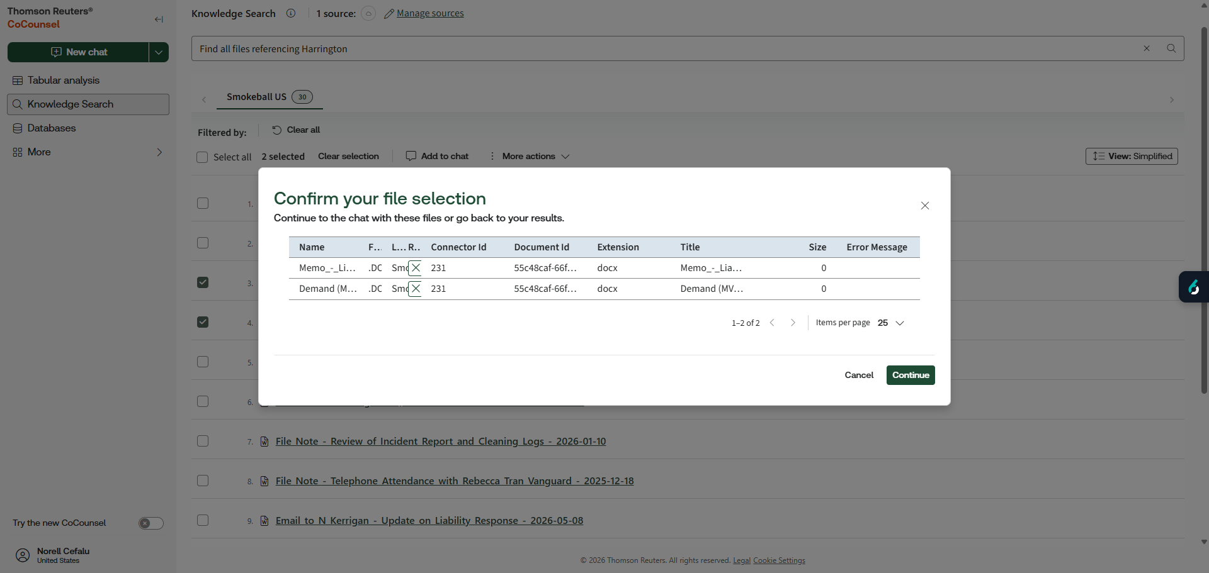Click the 'Demand (M...' name cell
Viewport: 1209px width, 573px height.
[x=328, y=289]
